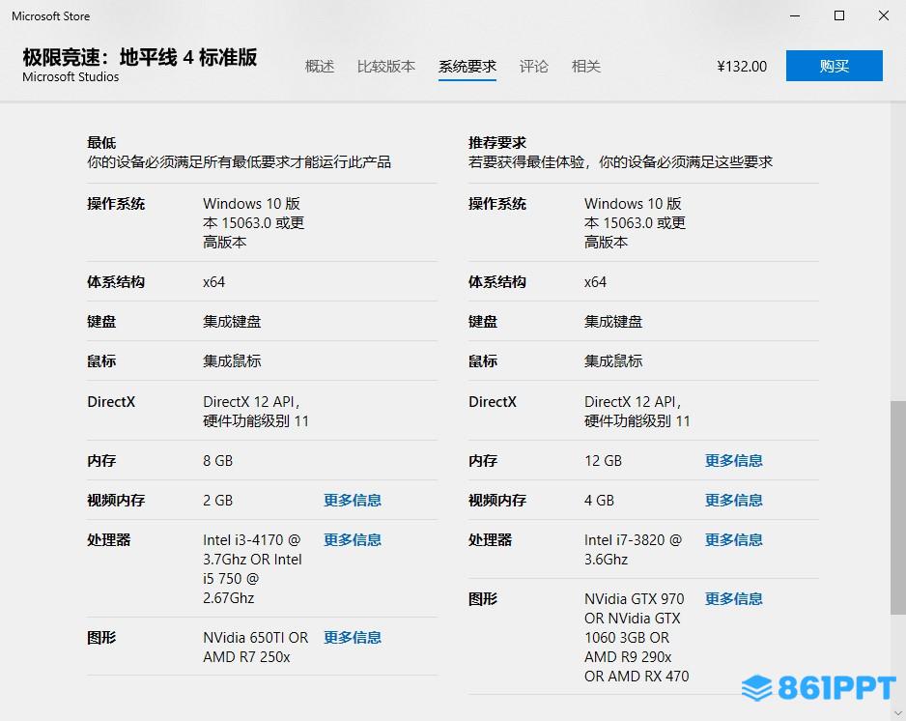Image resolution: width=906 pixels, height=721 pixels.
Task: Click the minimum DirectX 12 API value
Action: [x=255, y=411]
